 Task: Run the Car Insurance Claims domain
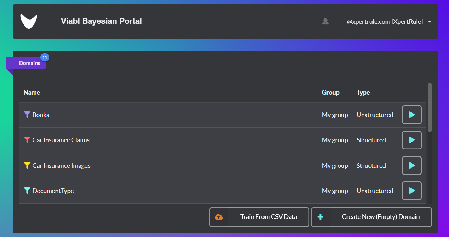pyautogui.click(x=411, y=140)
